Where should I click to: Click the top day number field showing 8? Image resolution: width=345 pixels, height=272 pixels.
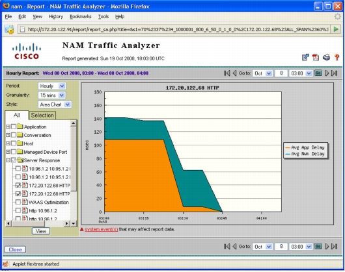281,73
